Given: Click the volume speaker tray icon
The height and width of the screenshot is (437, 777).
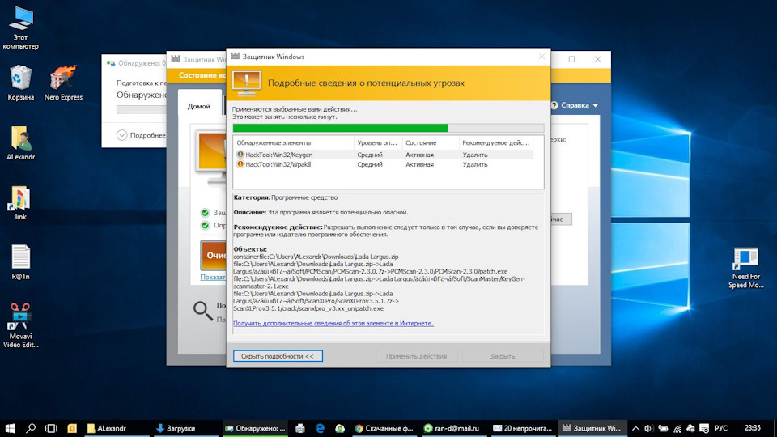Looking at the screenshot, I should point(648,428).
